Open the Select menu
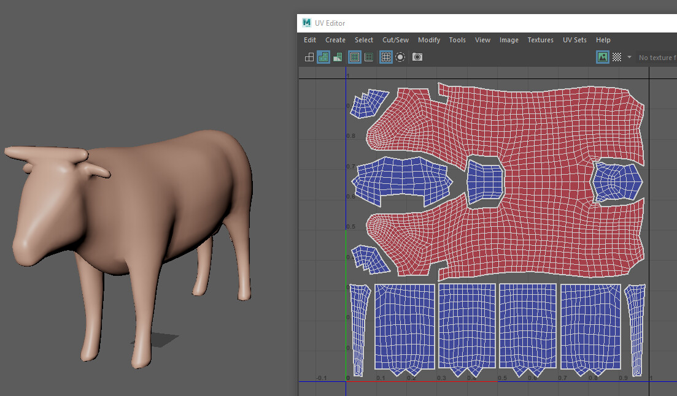 [x=364, y=40]
